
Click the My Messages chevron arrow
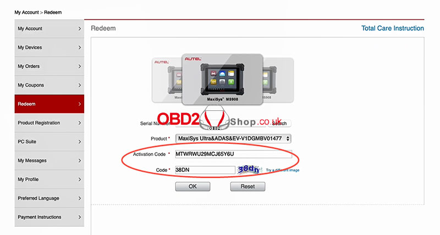(x=79, y=160)
